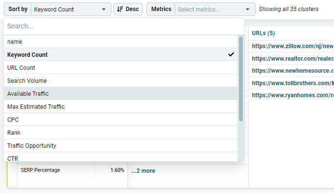
Task: Select the Keyword Count option
Action: coord(121,54)
